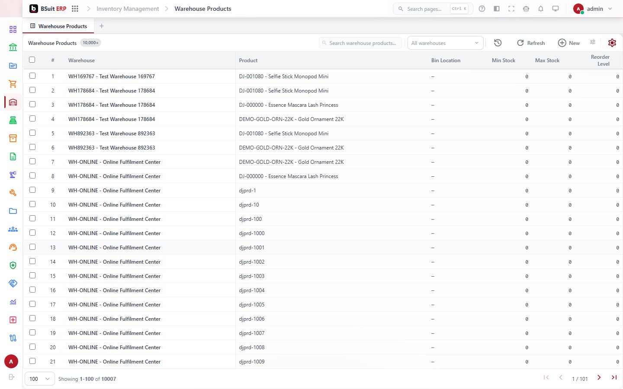Open the notifications bell
Viewport: 623px width, 389px height.
pyautogui.click(x=541, y=9)
